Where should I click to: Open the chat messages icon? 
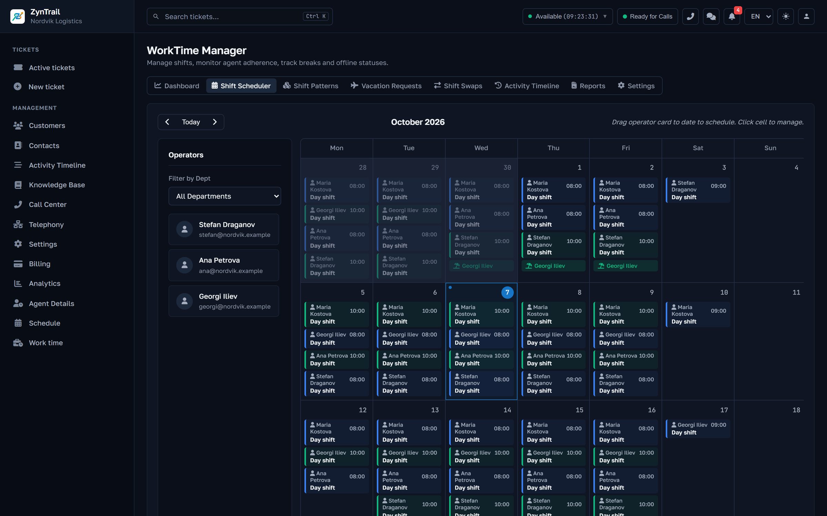pos(711,16)
